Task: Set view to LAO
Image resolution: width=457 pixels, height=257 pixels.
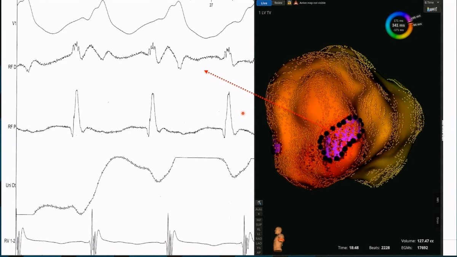Action: [x=259, y=243]
